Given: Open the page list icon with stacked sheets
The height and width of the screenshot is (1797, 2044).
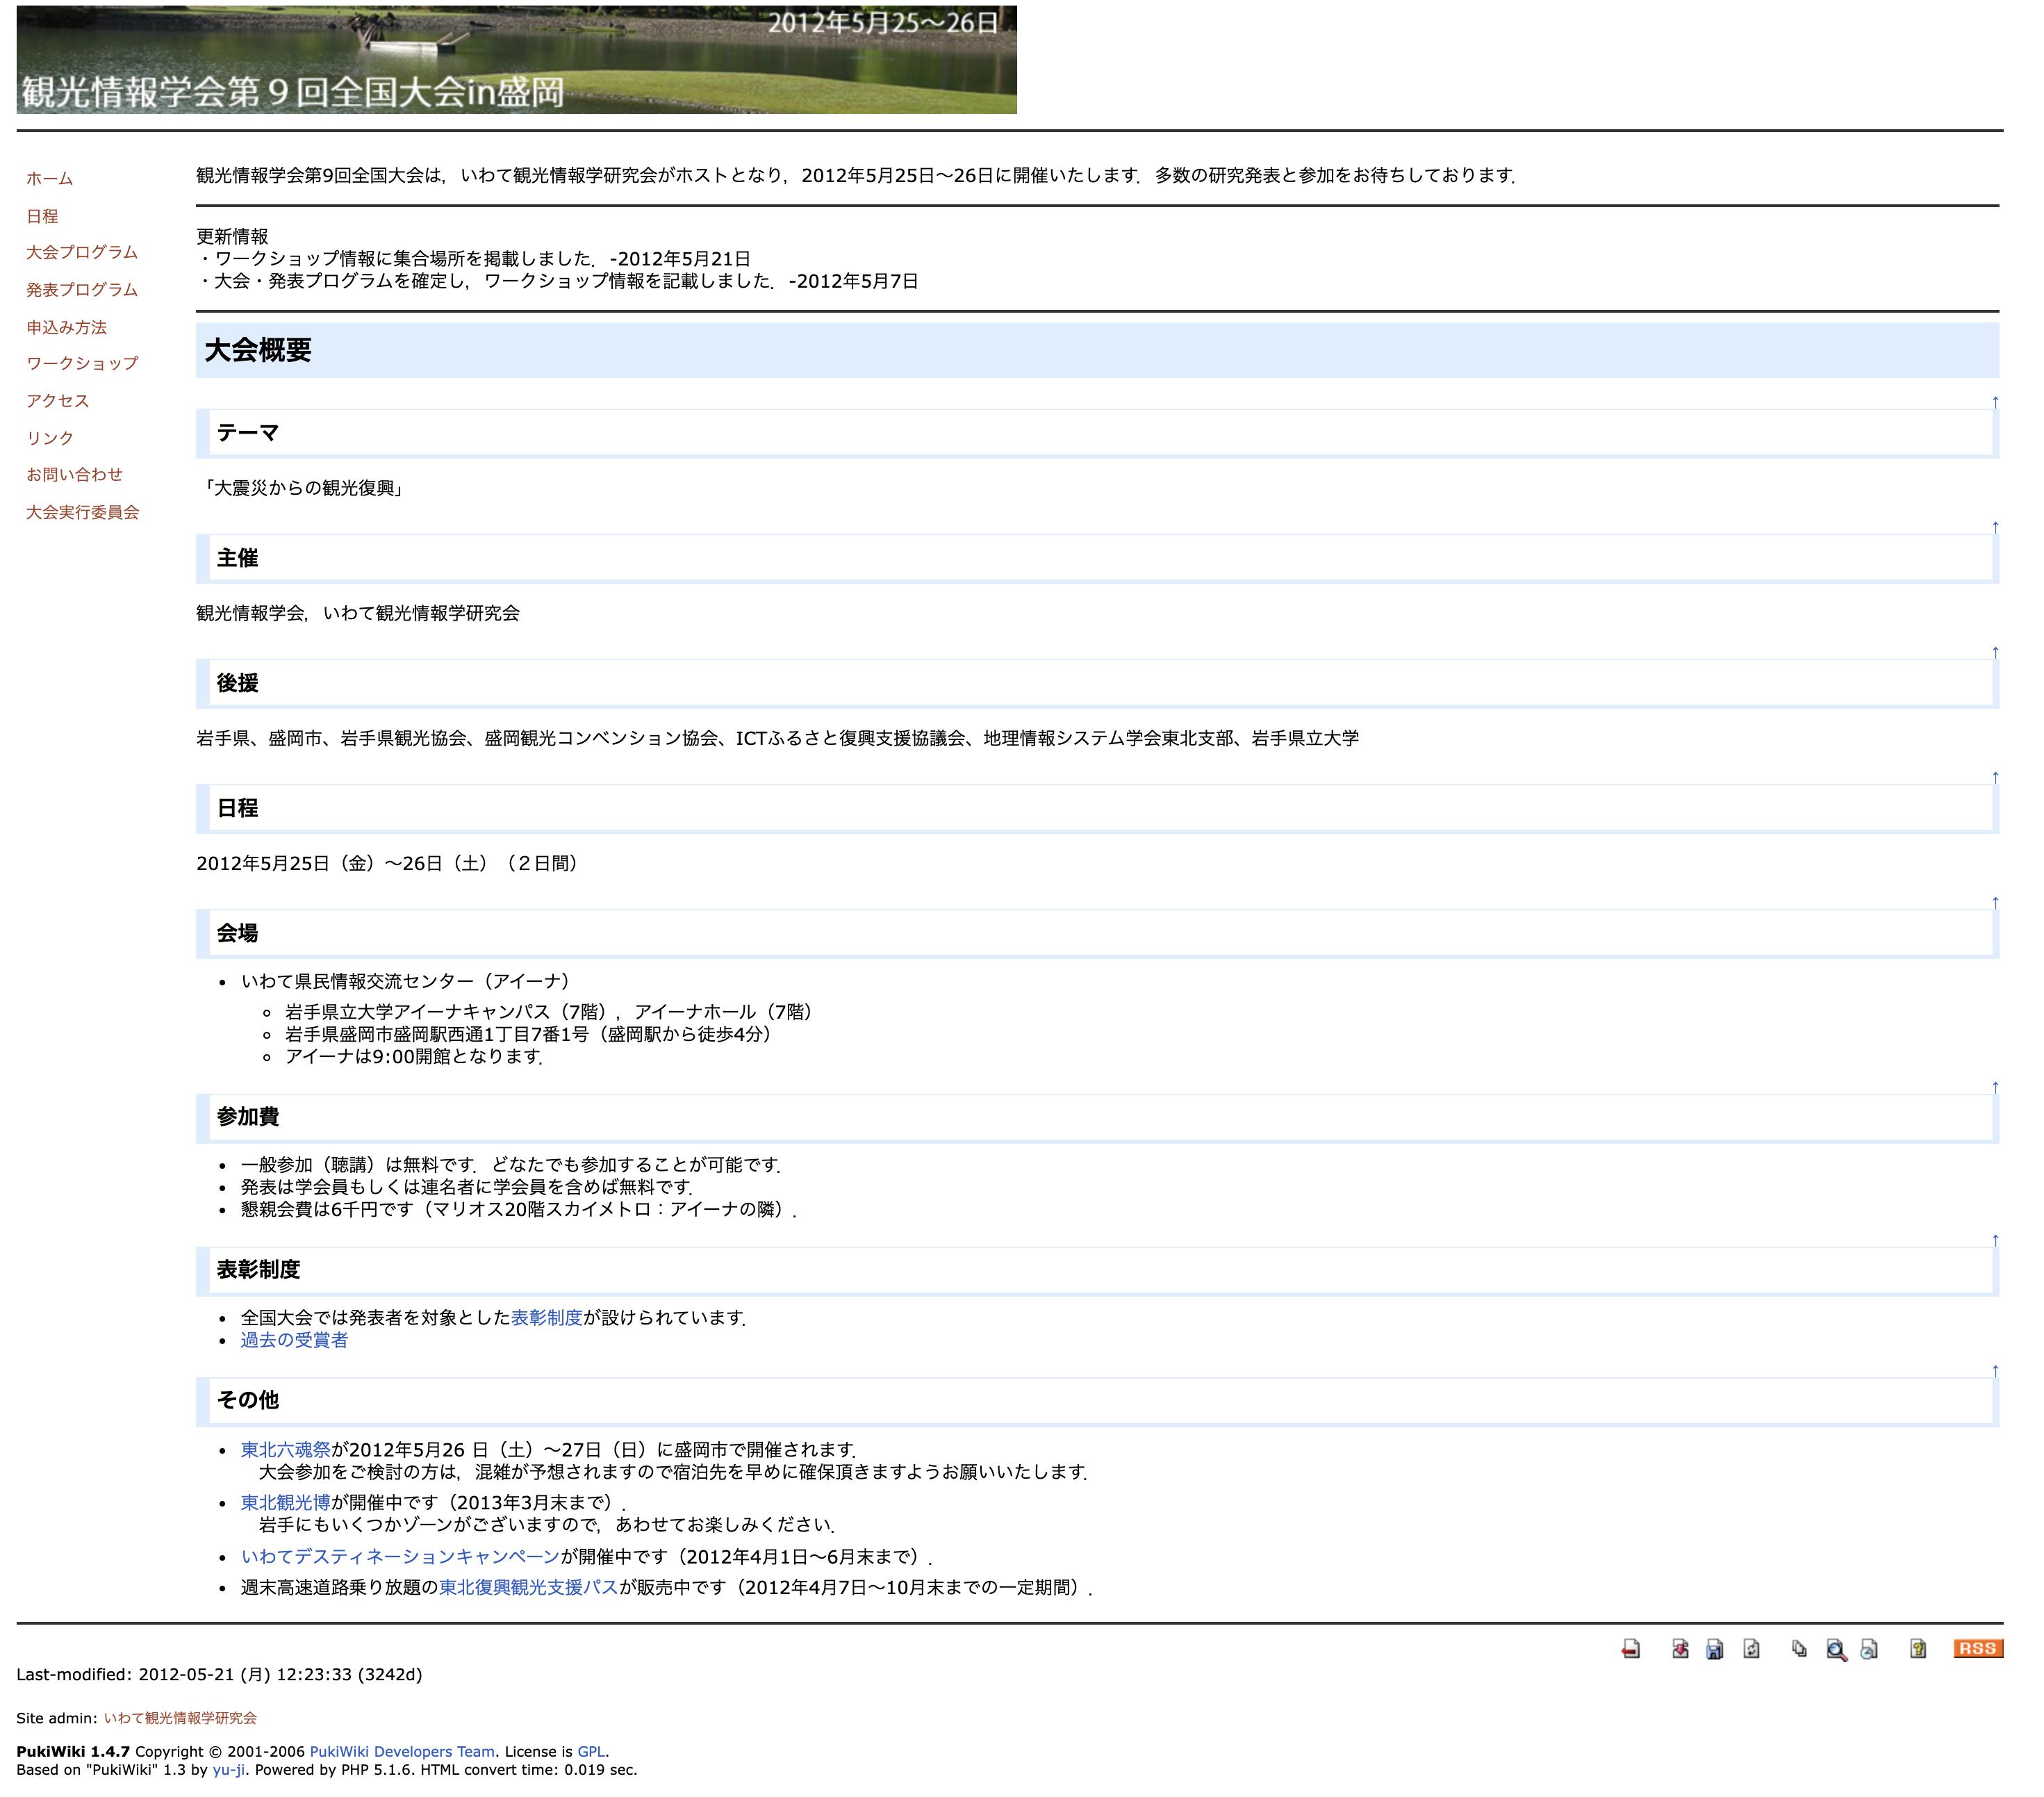Looking at the screenshot, I should pyautogui.click(x=1799, y=1649).
